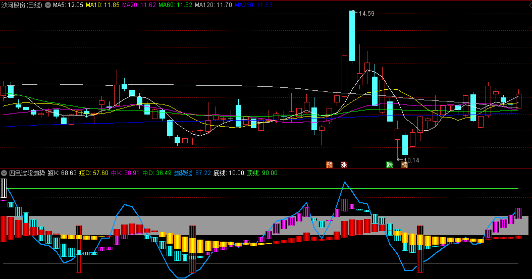The height and width of the screenshot is (279, 532).
Task: Click the 底线: 10.00 value
Action: tap(229, 173)
